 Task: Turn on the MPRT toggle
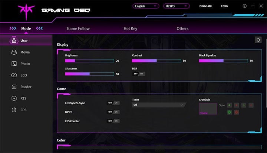click(113, 112)
